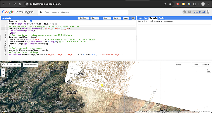The image size is (212, 113).
Task: Open browser zoom magnifier in address bar
Action: 165,4
